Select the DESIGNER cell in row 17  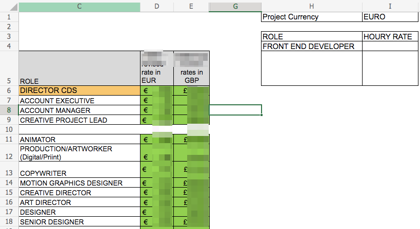pyautogui.click(x=79, y=212)
